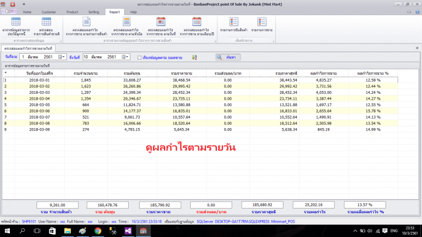
Task: Click the info help icon at ribbon right
Action: tap(417, 12)
